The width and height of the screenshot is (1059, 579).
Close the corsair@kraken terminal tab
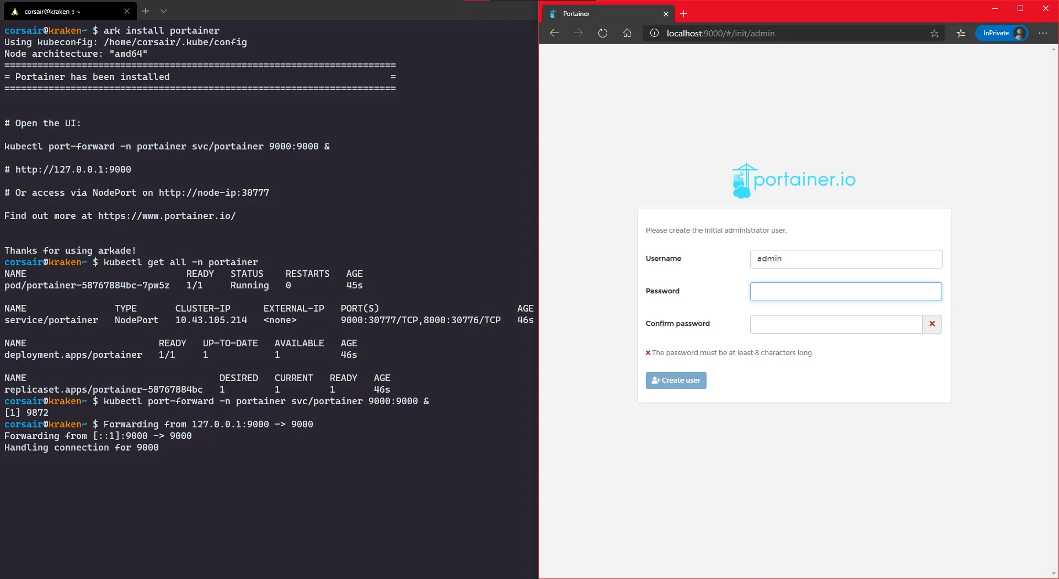[x=127, y=11]
